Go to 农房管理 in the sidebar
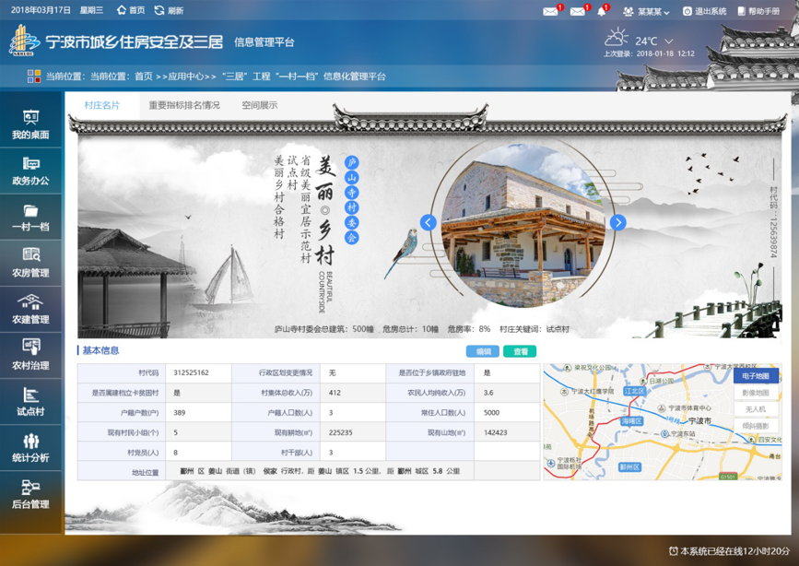Image resolution: width=799 pixels, height=566 pixels. (x=30, y=263)
